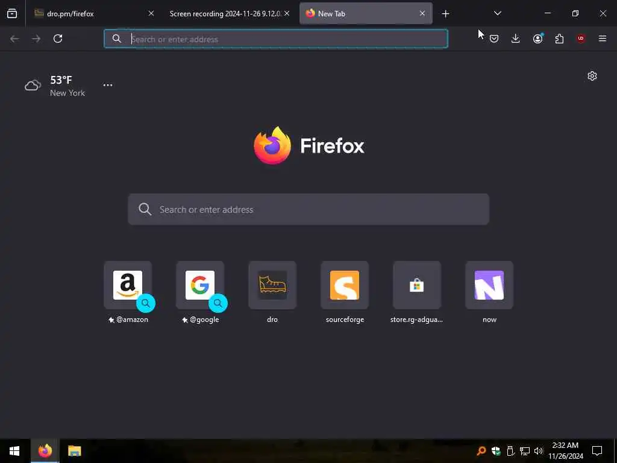The image size is (617, 463).
Task: Click the @amazon shortcut label text
Action: click(x=132, y=320)
